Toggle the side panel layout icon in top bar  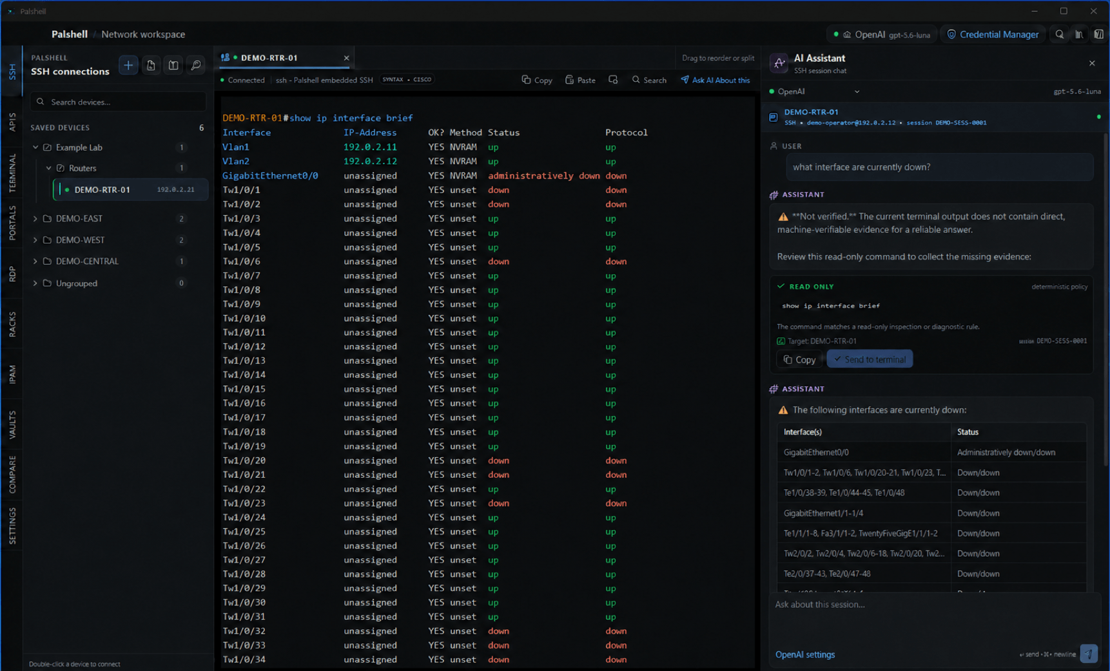tap(1098, 34)
